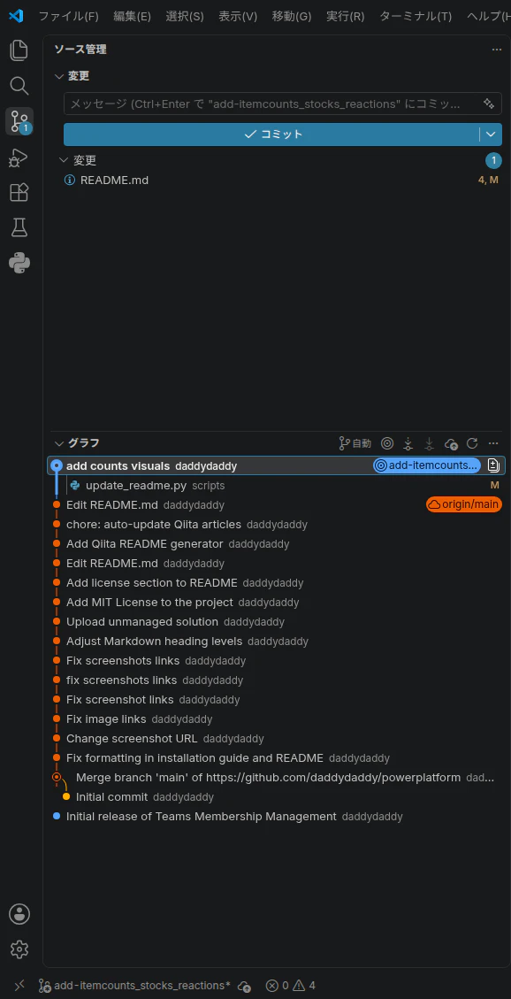Screen dimensions: 511x999
Task: Open the Testing flask view
Action: point(19,227)
